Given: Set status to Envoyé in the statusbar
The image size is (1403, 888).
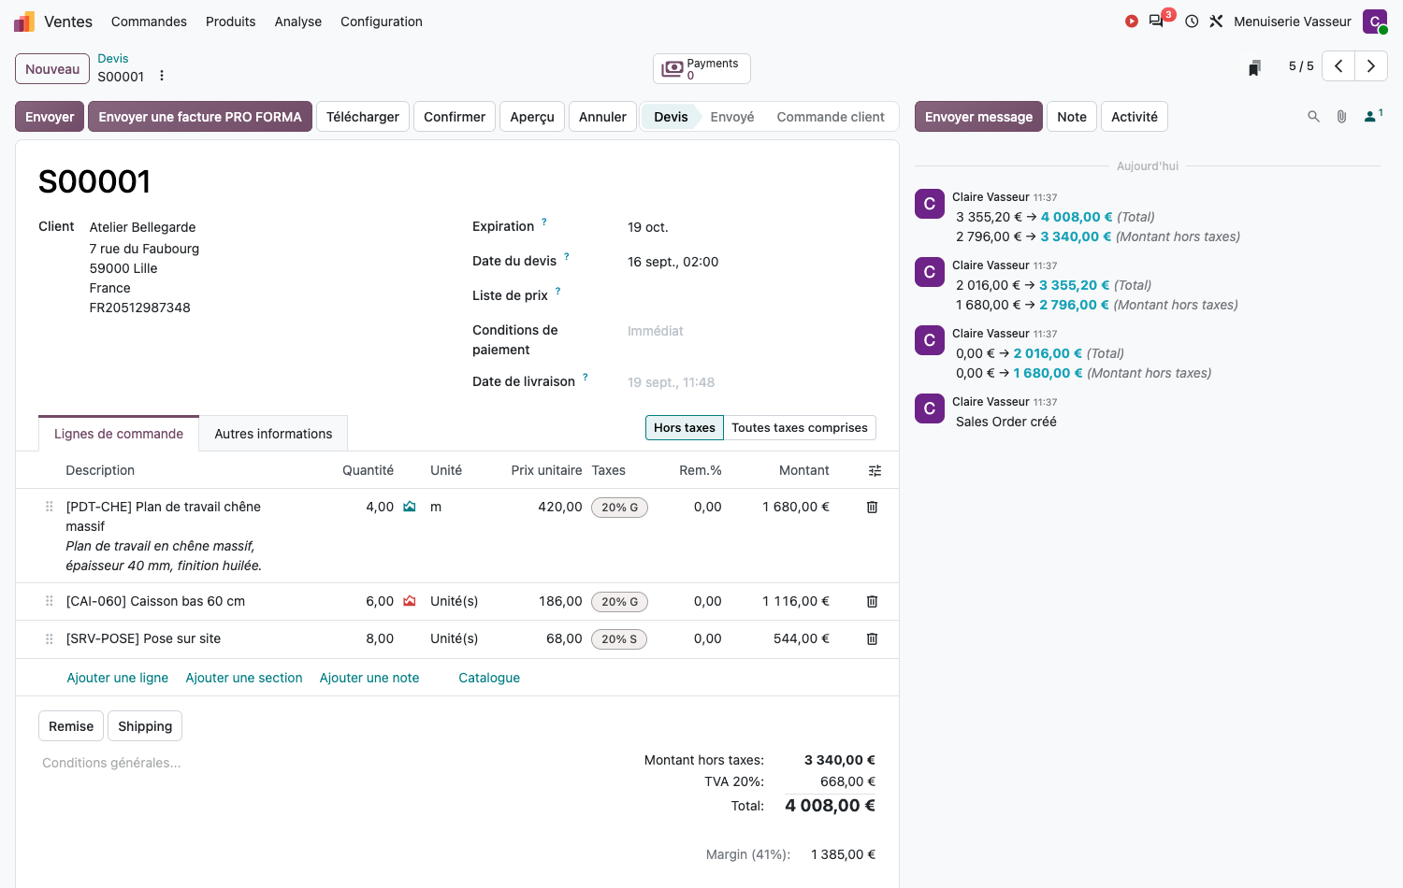Looking at the screenshot, I should [x=732, y=117].
